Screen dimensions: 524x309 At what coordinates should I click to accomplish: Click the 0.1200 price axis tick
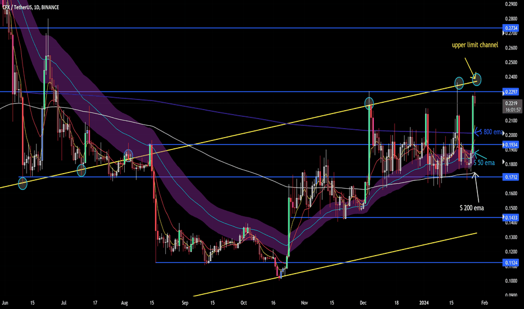pyautogui.click(x=511, y=252)
